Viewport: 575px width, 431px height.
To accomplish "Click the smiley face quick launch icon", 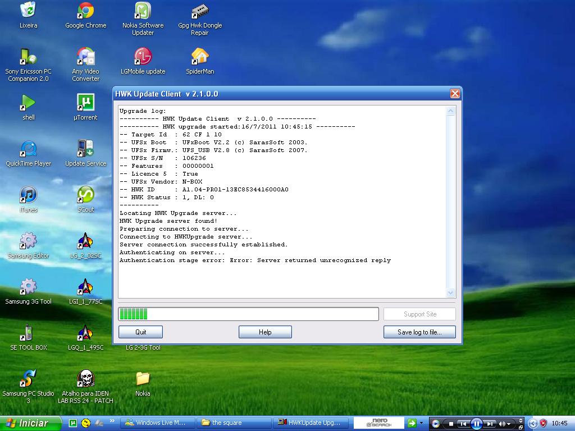I will pyautogui.click(x=86, y=423).
